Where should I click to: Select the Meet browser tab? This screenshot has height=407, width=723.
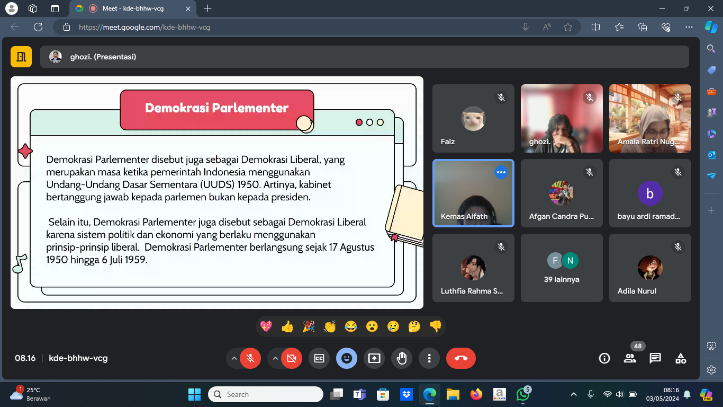click(132, 8)
